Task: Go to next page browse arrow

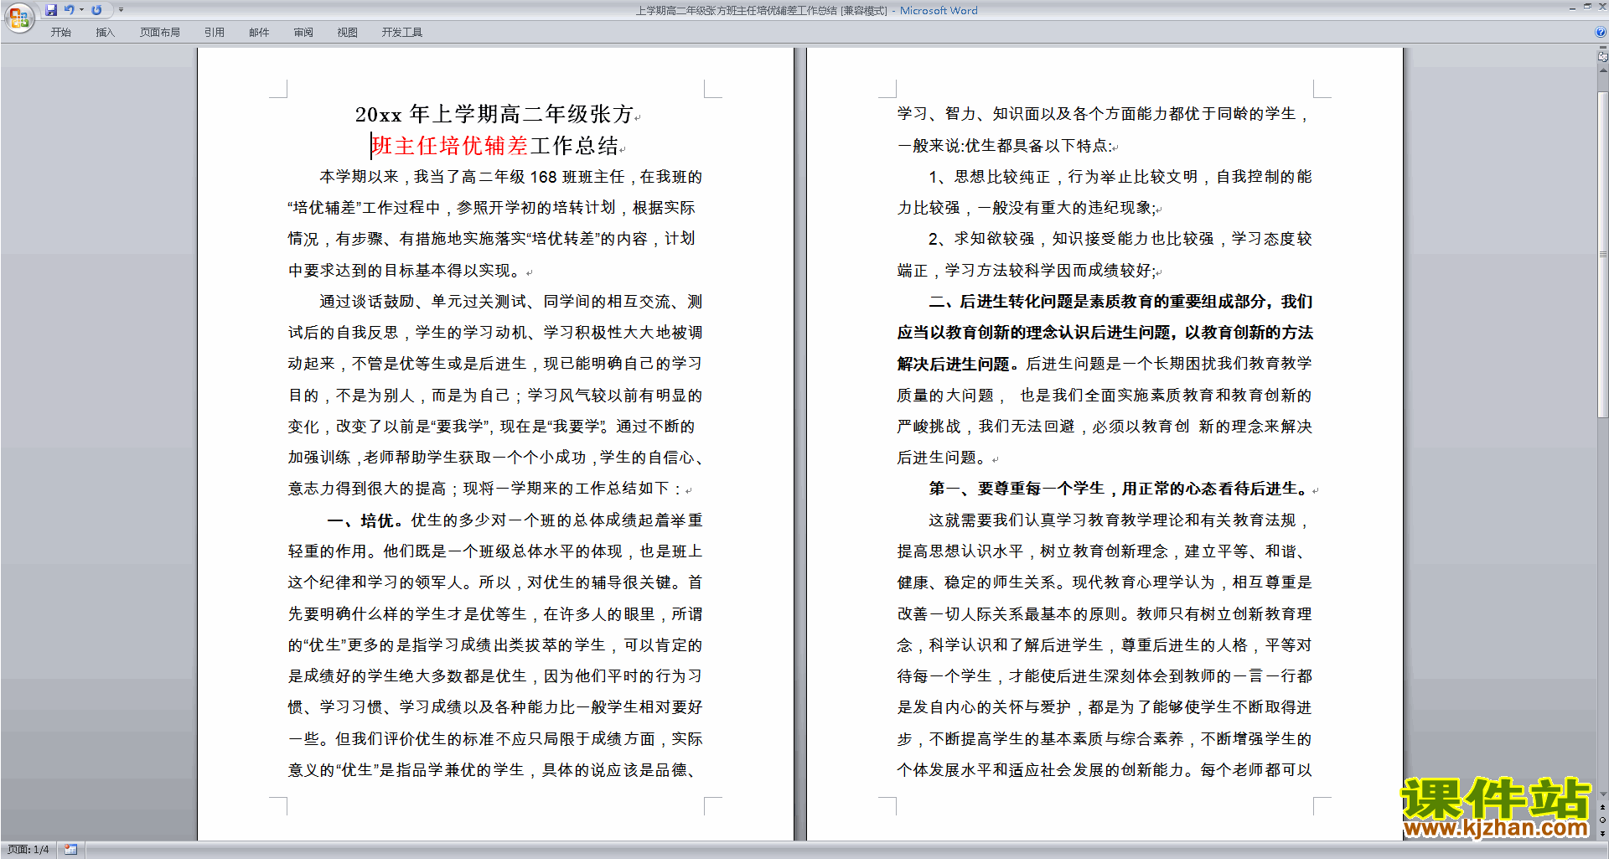Action: click(1603, 833)
